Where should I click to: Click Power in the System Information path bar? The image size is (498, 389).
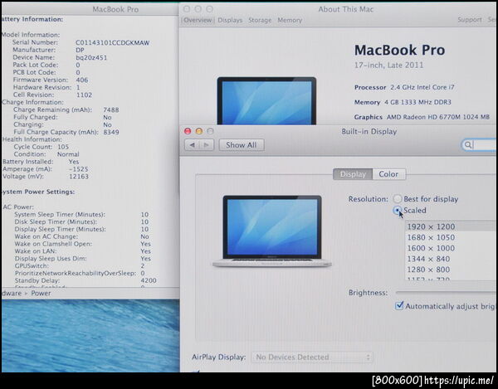(x=41, y=293)
